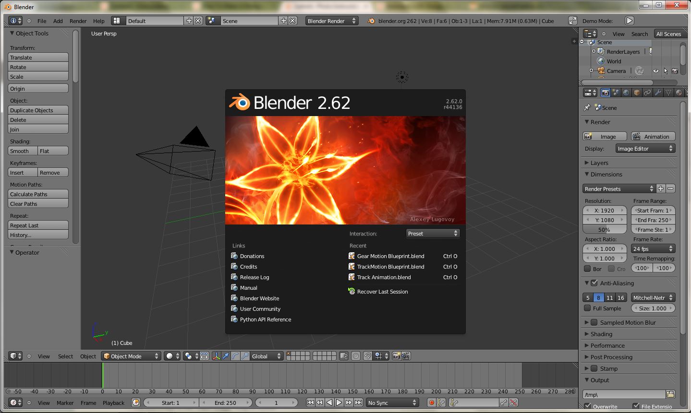Image resolution: width=691 pixels, height=413 pixels.
Task: Open the Help menu
Action: (x=98, y=21)
